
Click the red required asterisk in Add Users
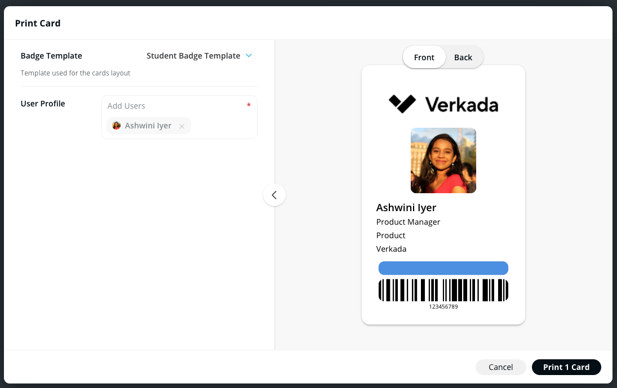[248, 106]
